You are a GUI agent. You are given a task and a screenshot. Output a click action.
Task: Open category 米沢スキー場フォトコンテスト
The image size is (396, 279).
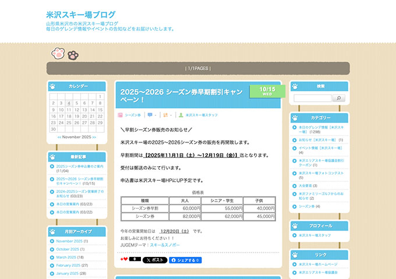click(321, 173)
